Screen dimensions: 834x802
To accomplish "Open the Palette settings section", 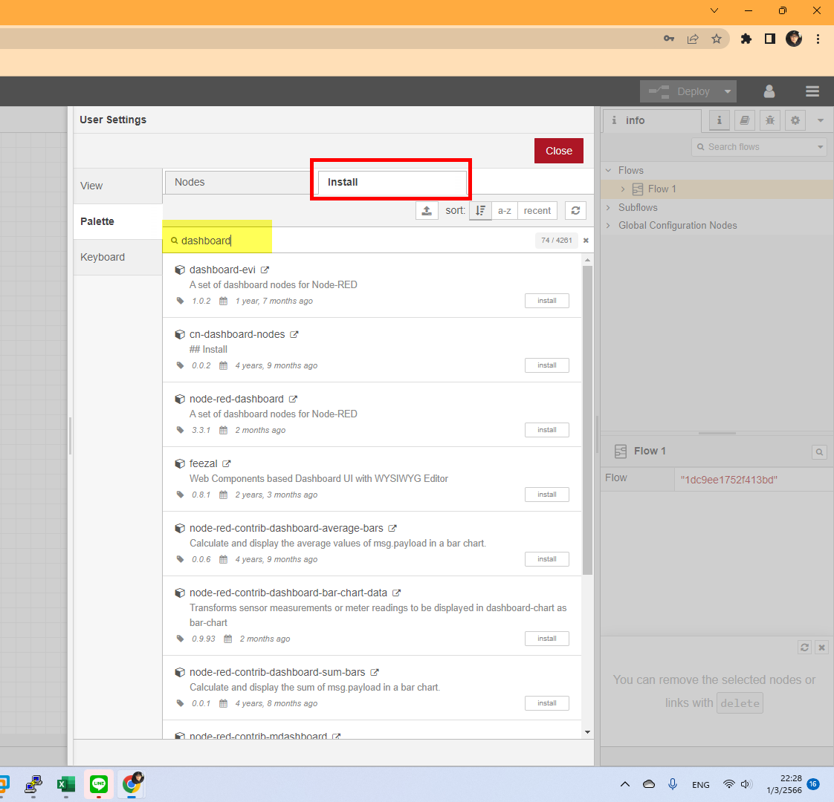I will click(x=117, y=221).
